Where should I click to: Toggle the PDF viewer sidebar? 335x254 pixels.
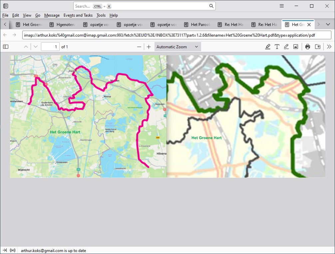(6, 47)
